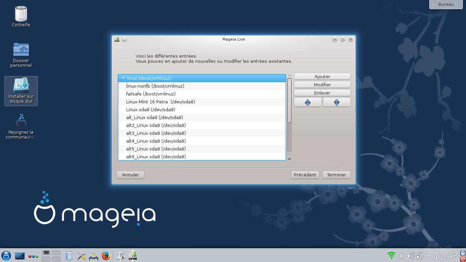Click the Mageia Live installer taskbar entry
The image size is (466, 262).
click(x=133, y=256)
